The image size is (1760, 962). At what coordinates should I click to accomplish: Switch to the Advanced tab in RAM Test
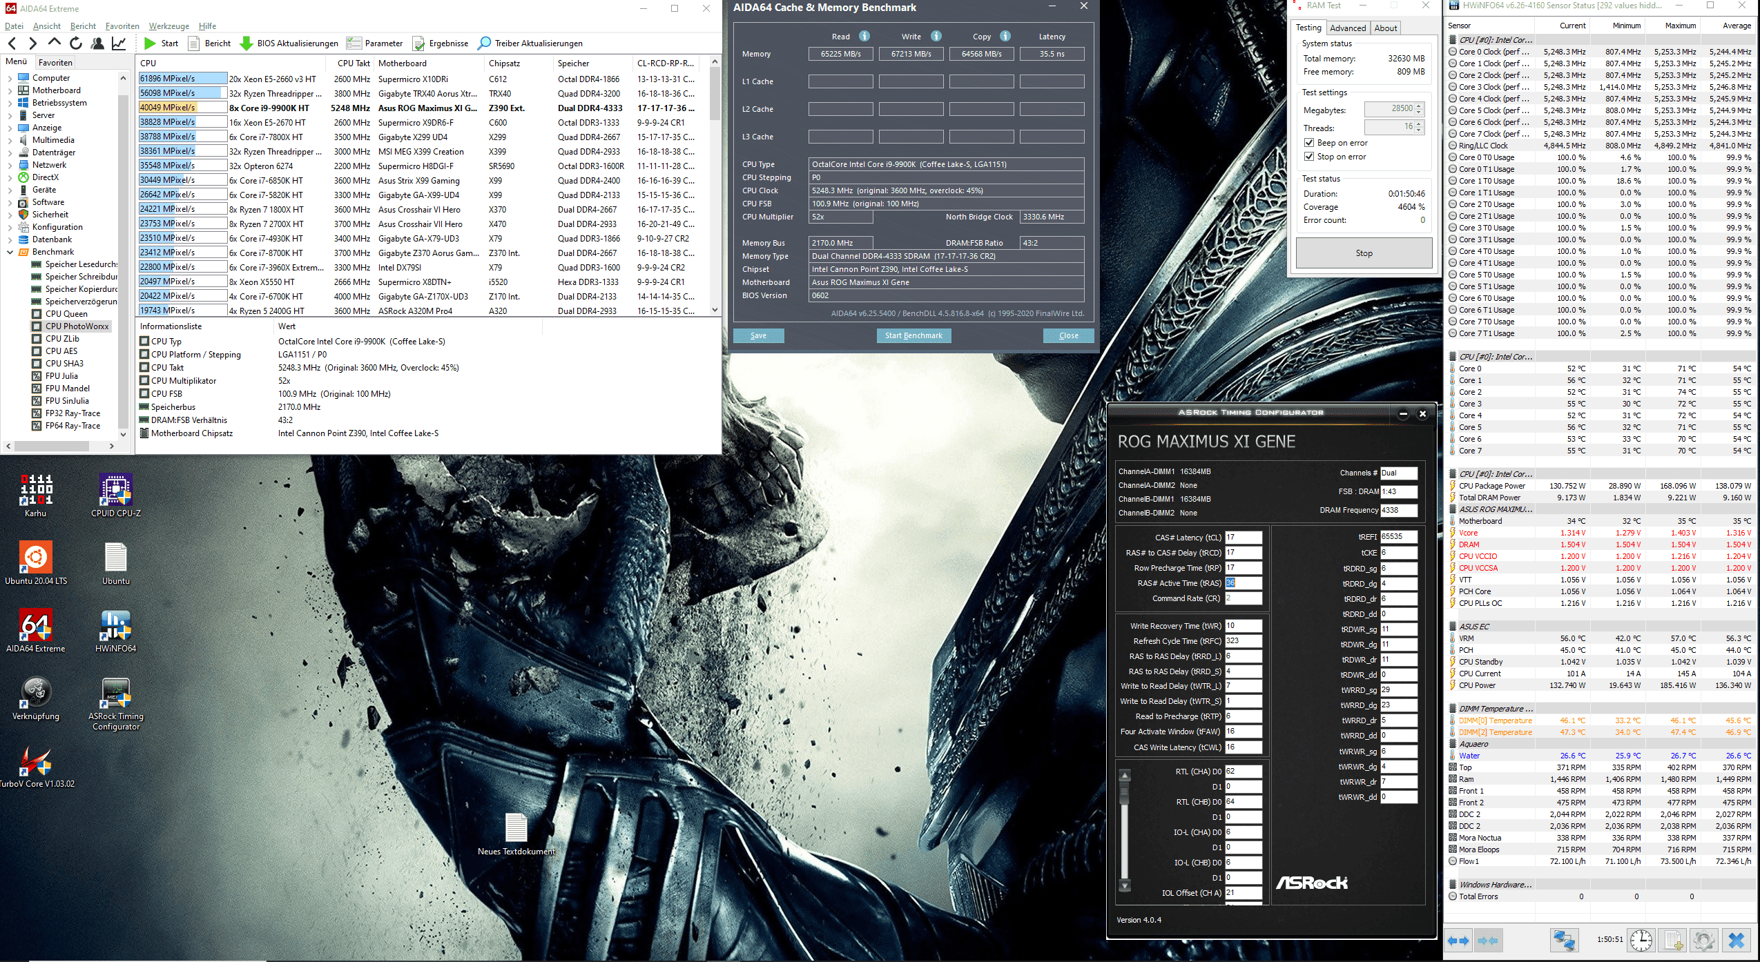pos(1347,28)
